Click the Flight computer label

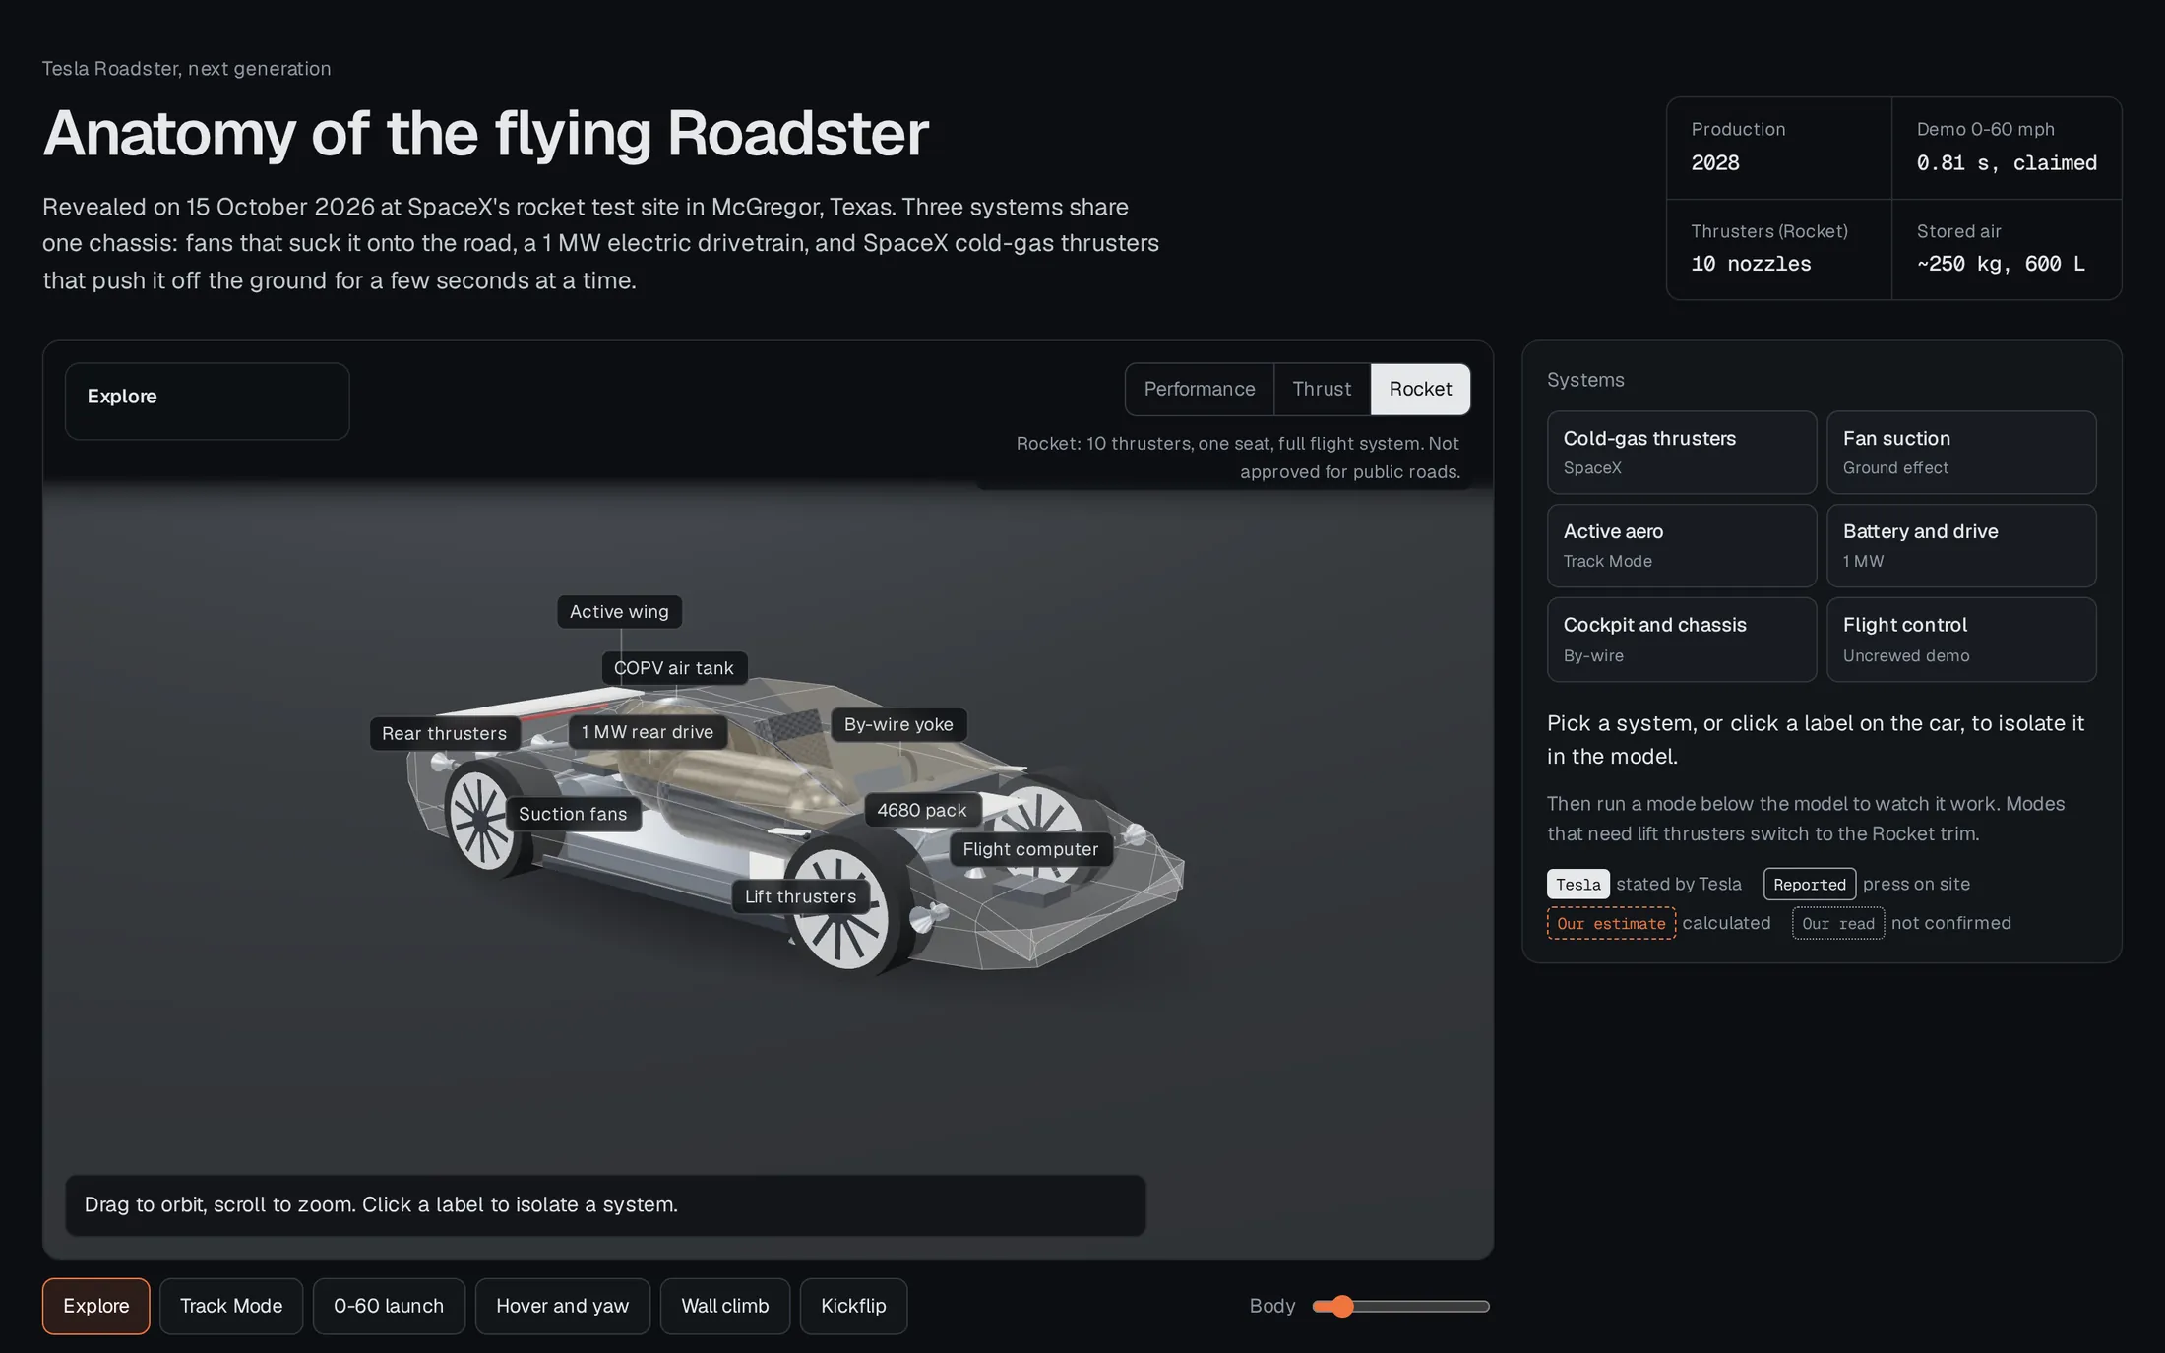(x=1030, y=850)
